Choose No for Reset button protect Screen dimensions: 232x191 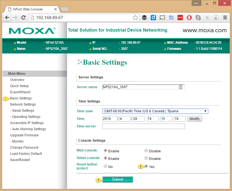click(105, 166)
